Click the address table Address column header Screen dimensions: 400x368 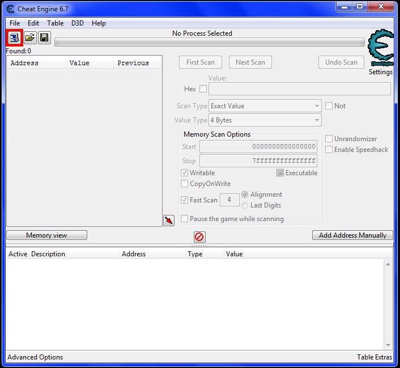tap(152, 254)
